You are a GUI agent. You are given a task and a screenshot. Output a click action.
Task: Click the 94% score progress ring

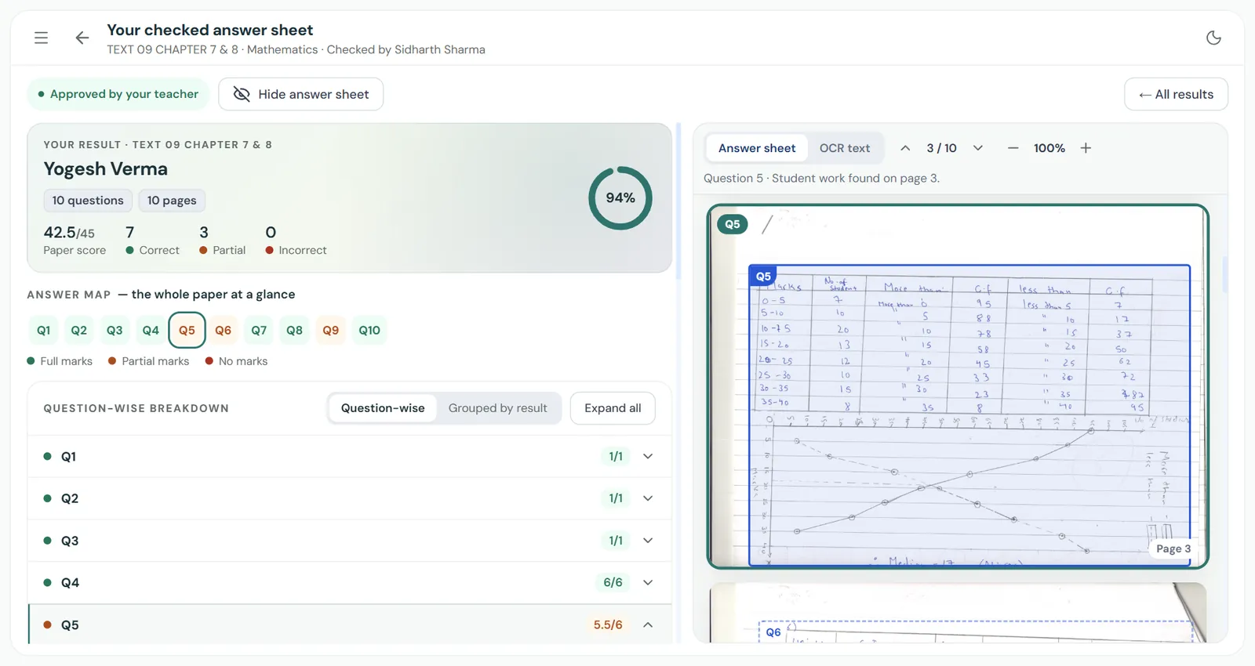tap(620, 198)
